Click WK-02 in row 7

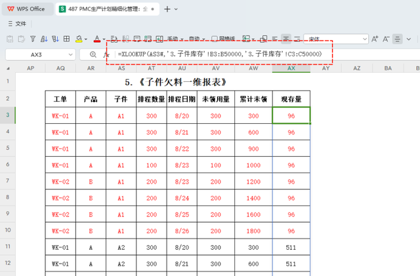click(60, 182)
